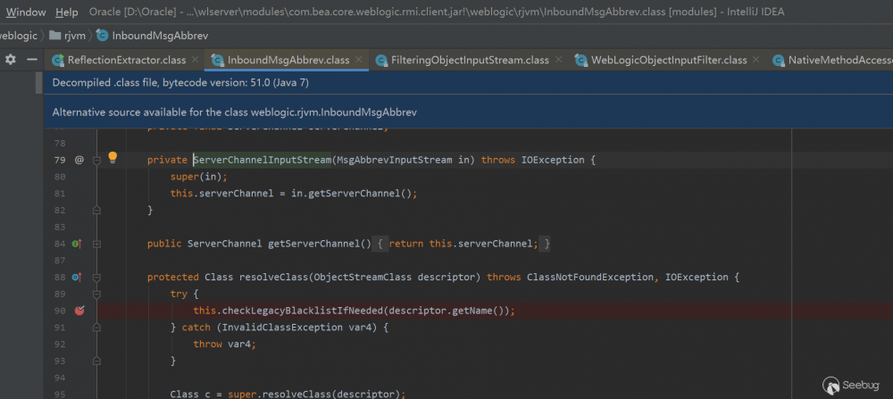This screenshot has height=399, width=893.
Task: Place the caret on ServerChannelInputStream constructor name
Action: coord(263,160)
